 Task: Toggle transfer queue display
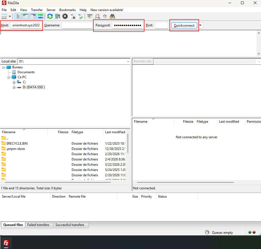41,16
